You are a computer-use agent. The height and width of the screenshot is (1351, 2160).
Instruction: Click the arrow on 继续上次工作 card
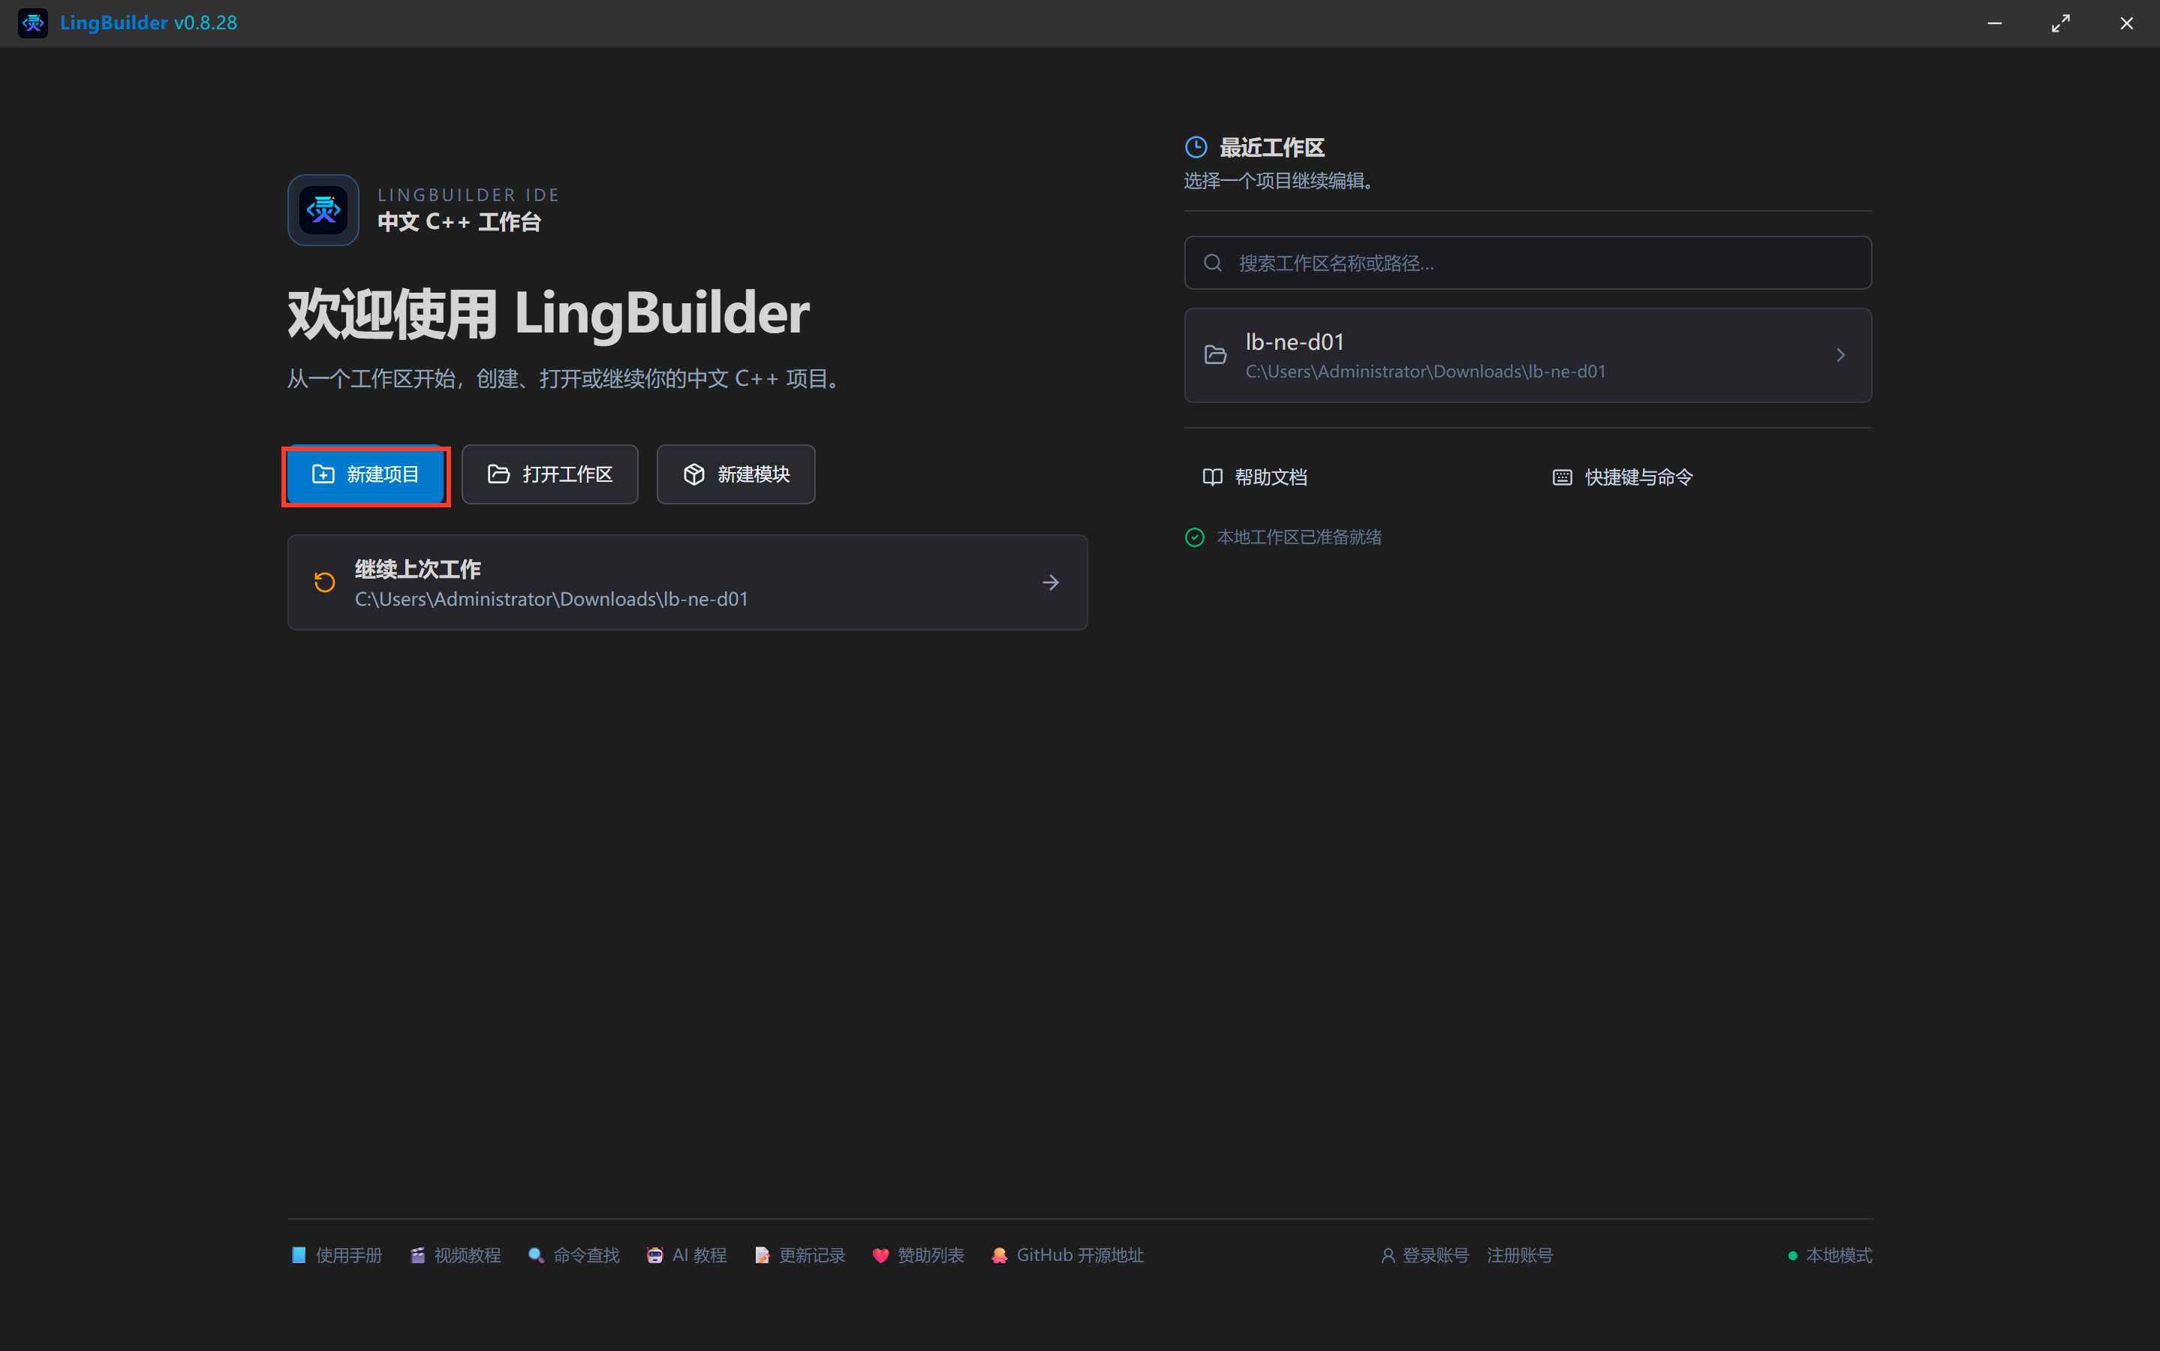tap(1051, 582)
